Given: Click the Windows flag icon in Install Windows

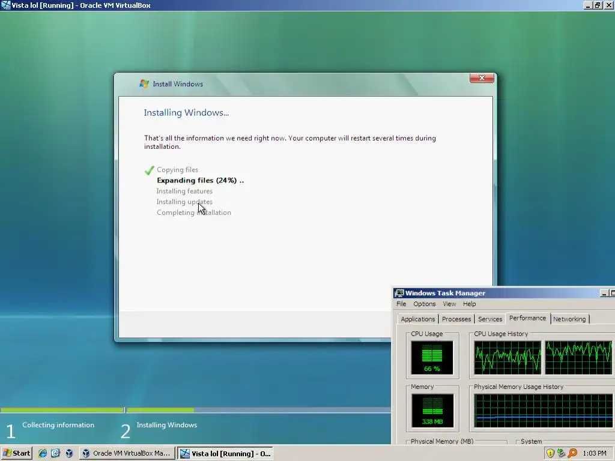Looking at the screenshot, I should click(x=144, y=83).
